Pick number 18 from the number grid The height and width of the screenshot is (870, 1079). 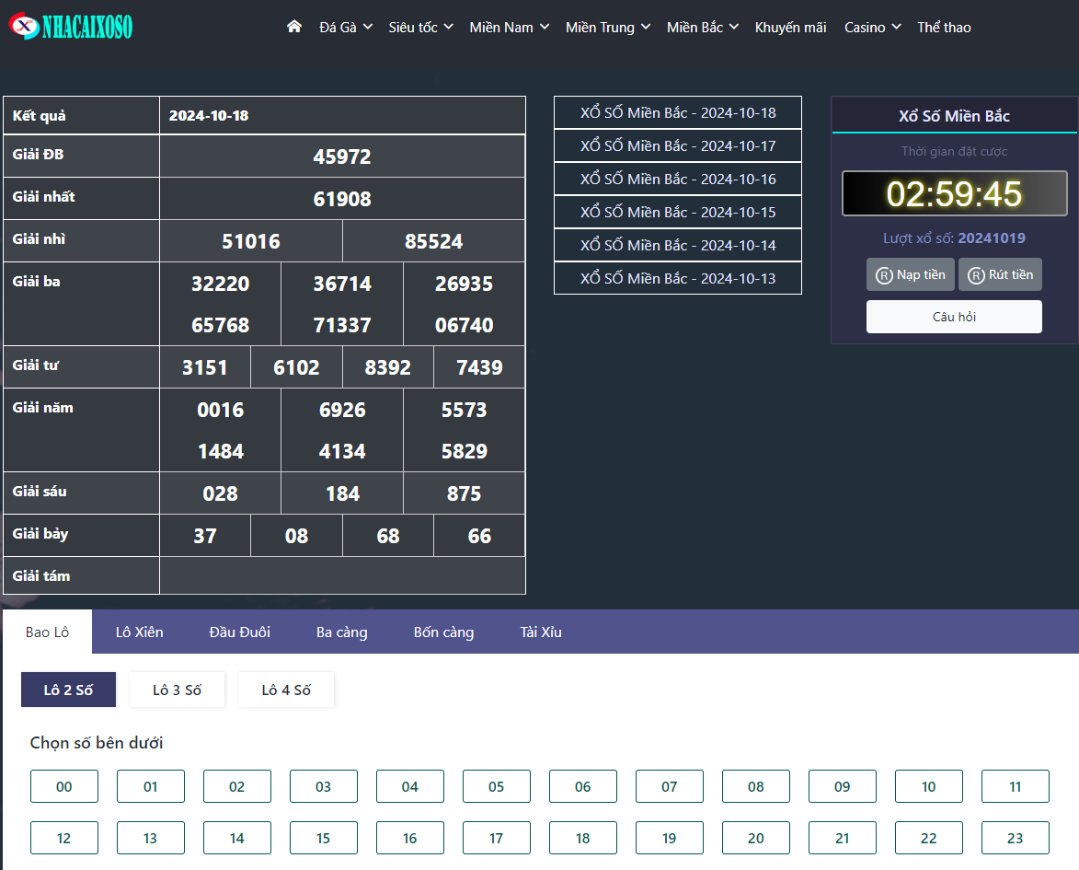coord(582,838)
